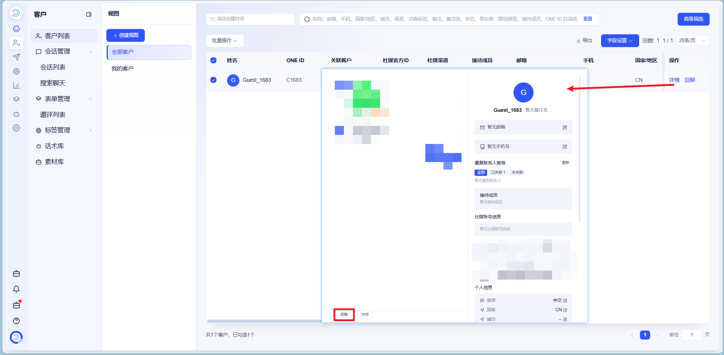Open the paper plane send icon
The height and width of the screenshot is (355, 724).
coord(16,57)
